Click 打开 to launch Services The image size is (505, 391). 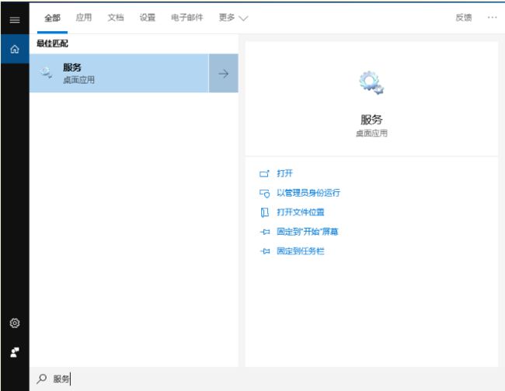coord(284,173)
